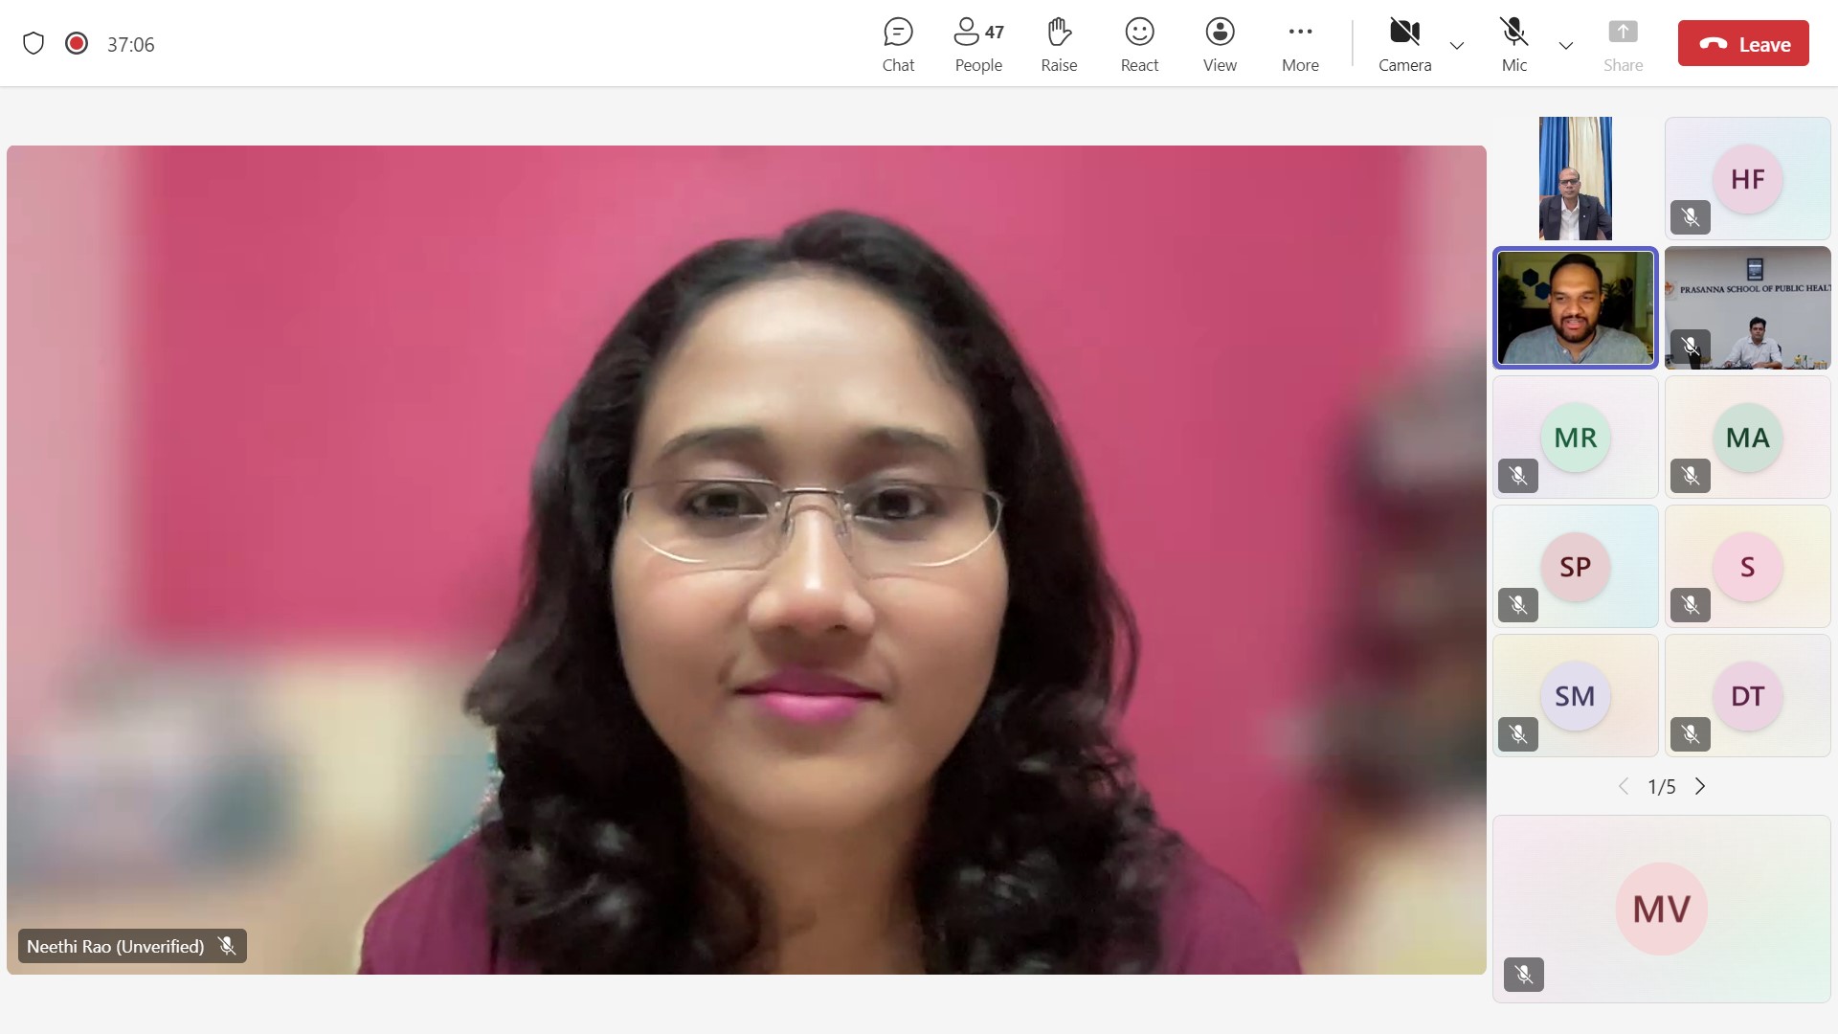1838x1034 pixels.
Task: Leave the meeting
Action: click(x=1743, y=44)
